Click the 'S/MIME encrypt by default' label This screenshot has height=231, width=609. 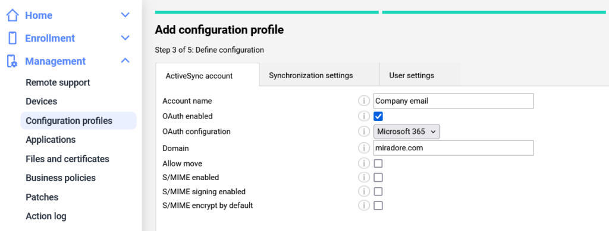(x=208, y=206)
